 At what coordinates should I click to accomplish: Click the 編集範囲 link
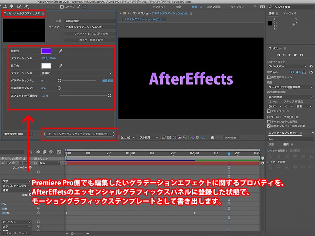coord(108,81)
